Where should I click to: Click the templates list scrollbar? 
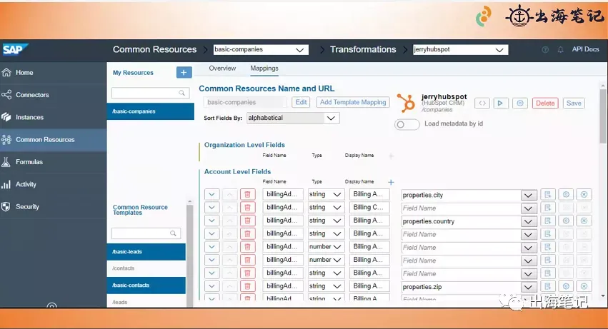[189, 255]
